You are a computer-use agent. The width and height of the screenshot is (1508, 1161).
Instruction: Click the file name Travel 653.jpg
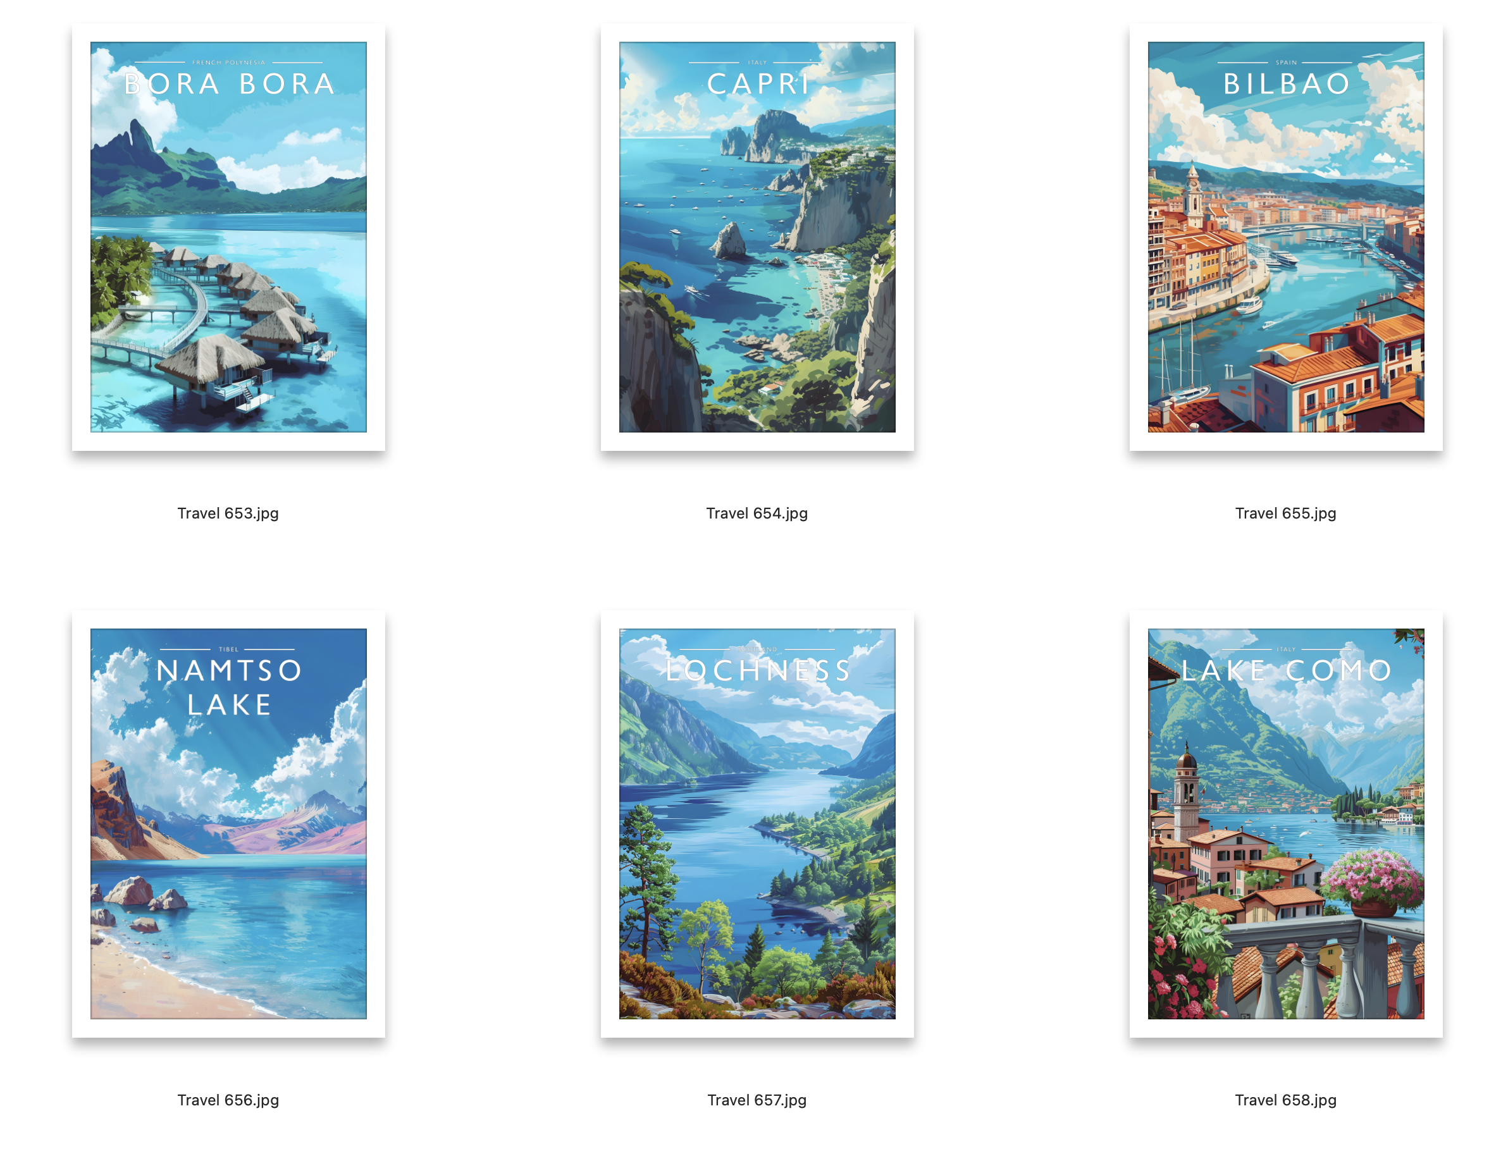(228, 513)
